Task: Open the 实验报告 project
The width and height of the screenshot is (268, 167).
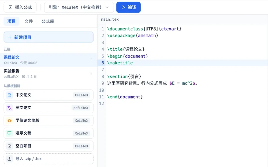Action: point(49,73)
